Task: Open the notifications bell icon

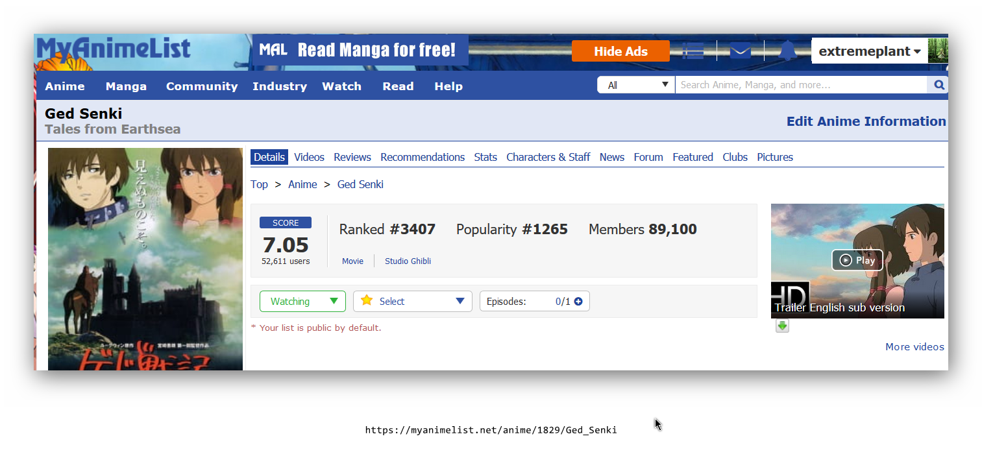Action: 788,51
